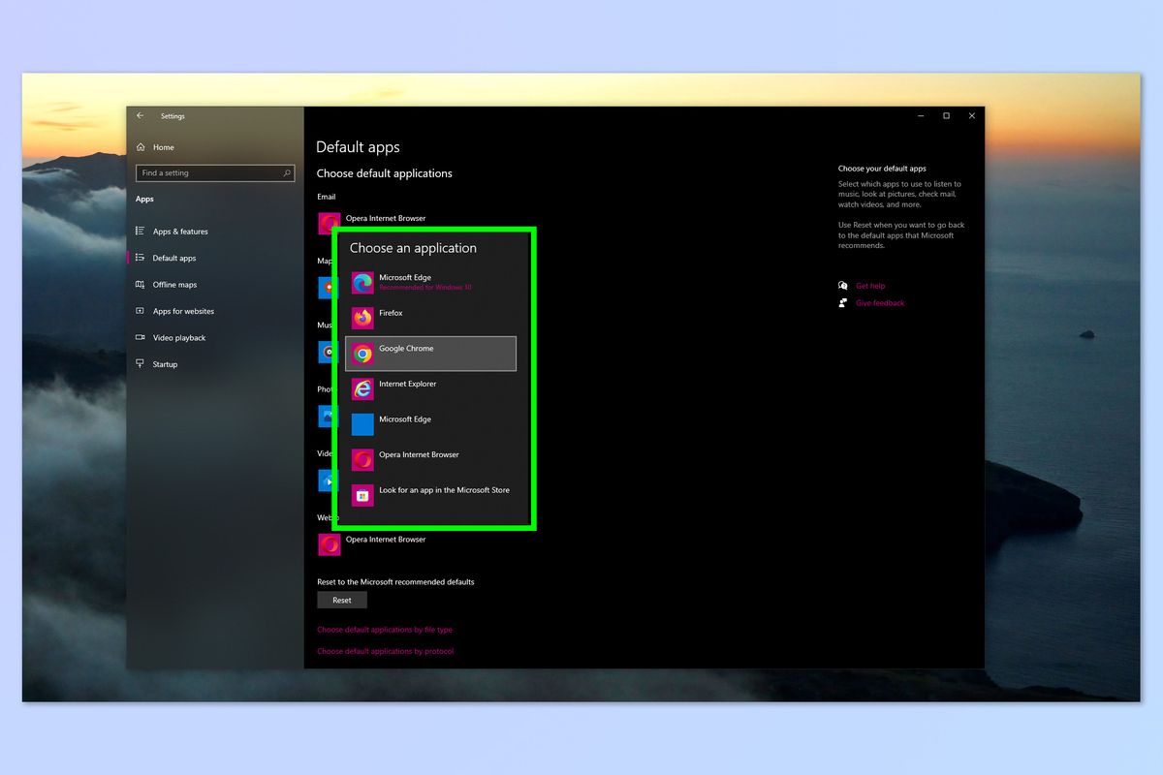Open Choose default applications by file type
Image resolution: width=1163 pixels, height=775 pixels.
386,629
